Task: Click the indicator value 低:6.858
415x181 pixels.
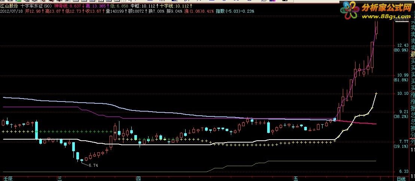Action: [120, 6]
